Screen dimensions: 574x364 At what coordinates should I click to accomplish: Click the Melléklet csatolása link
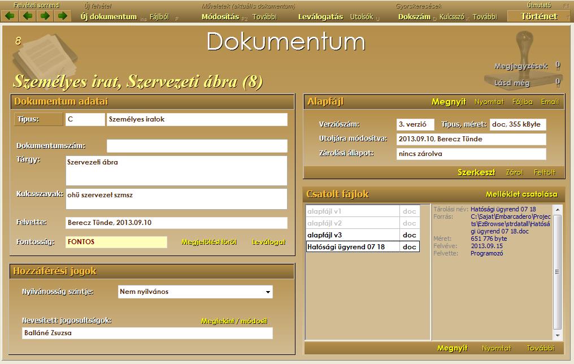coord(521,194)
